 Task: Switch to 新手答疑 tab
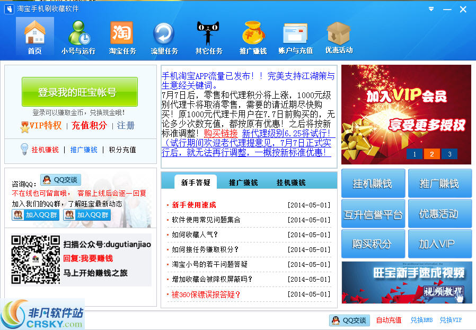click(x=196, y=183)
